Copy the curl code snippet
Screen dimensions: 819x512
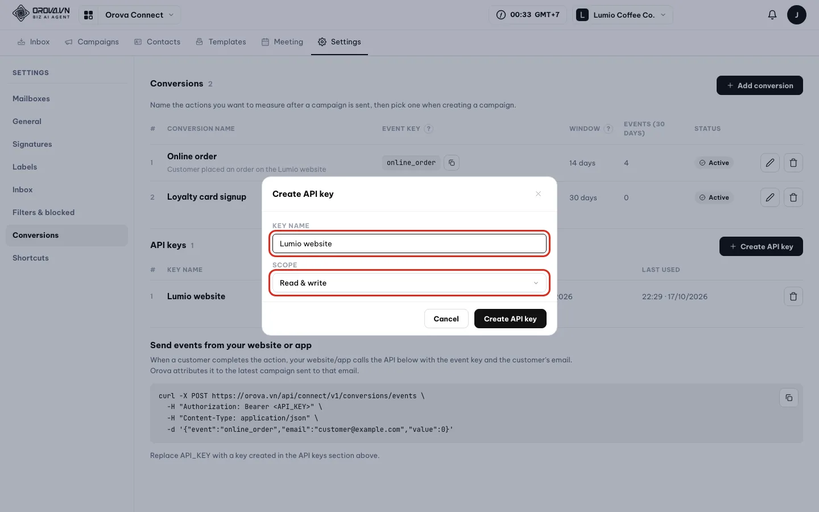click(x=789, y=398)
